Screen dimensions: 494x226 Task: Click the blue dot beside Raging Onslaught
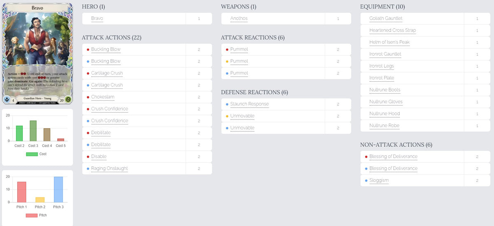click(x=88, y=168)
